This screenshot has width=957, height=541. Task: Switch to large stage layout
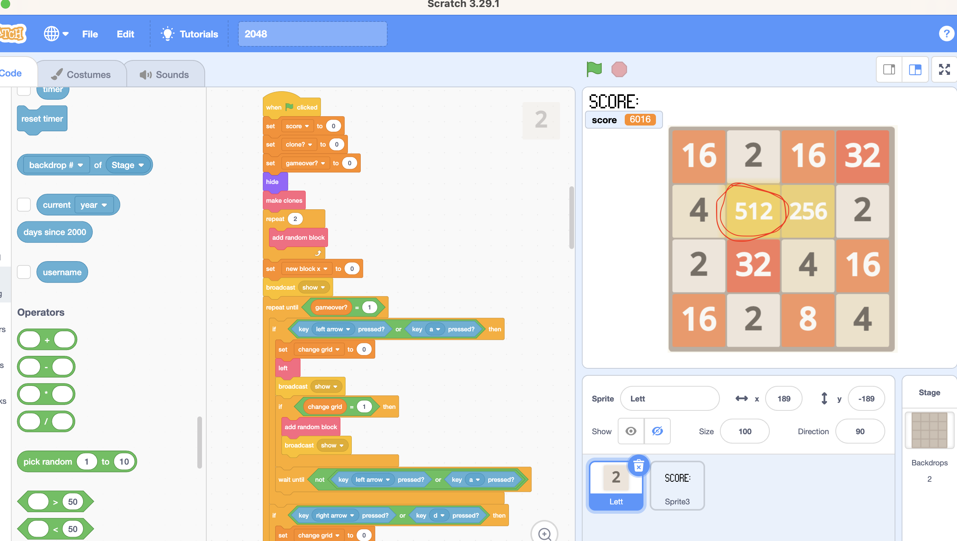915,69
